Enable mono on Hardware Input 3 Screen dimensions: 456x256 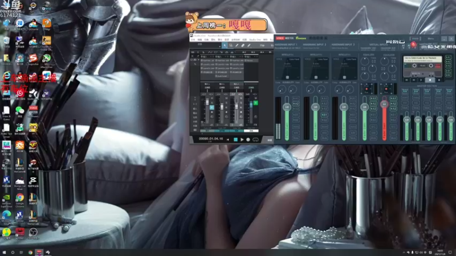[353, 127]
